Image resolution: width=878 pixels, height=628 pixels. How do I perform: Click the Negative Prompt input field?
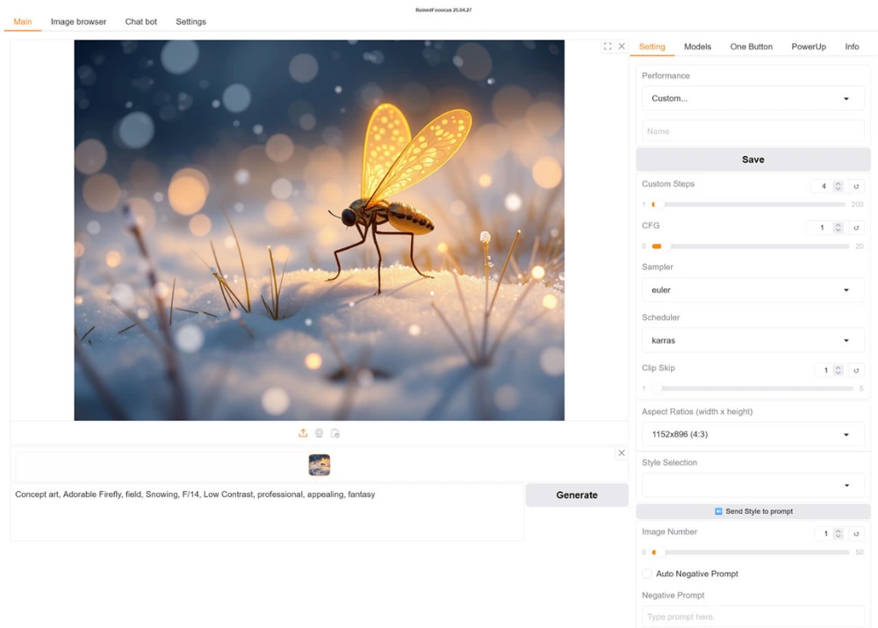click(753, 617)
